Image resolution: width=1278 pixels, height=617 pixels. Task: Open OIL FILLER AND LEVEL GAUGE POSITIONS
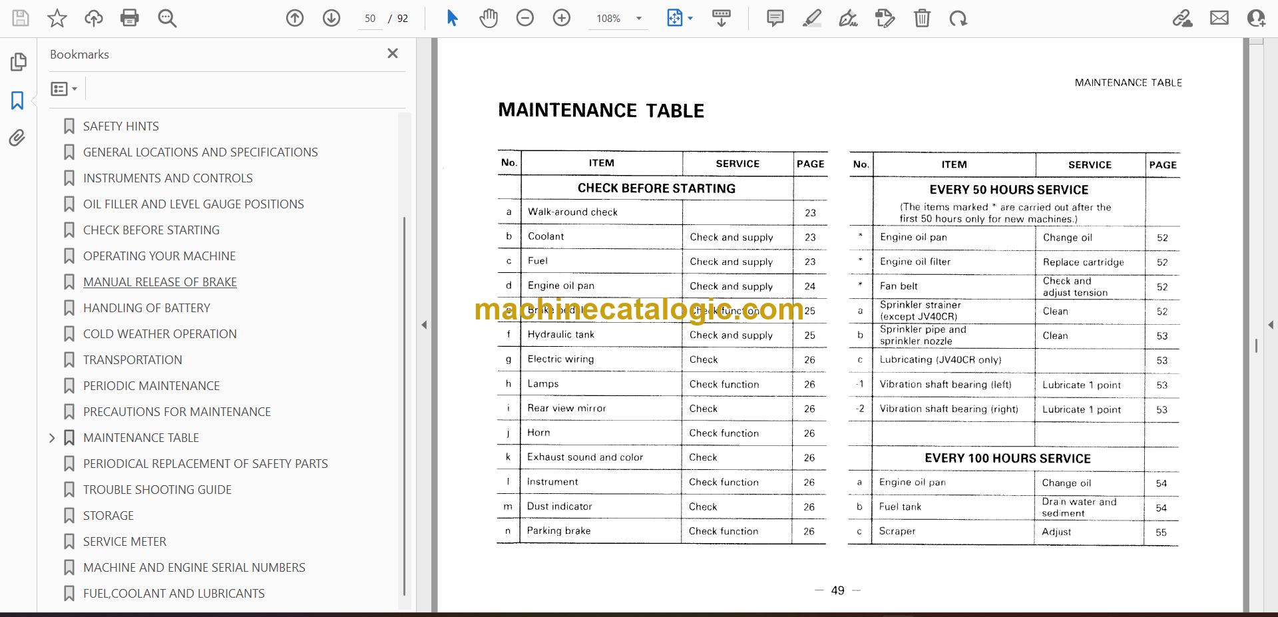pos(193,204)
